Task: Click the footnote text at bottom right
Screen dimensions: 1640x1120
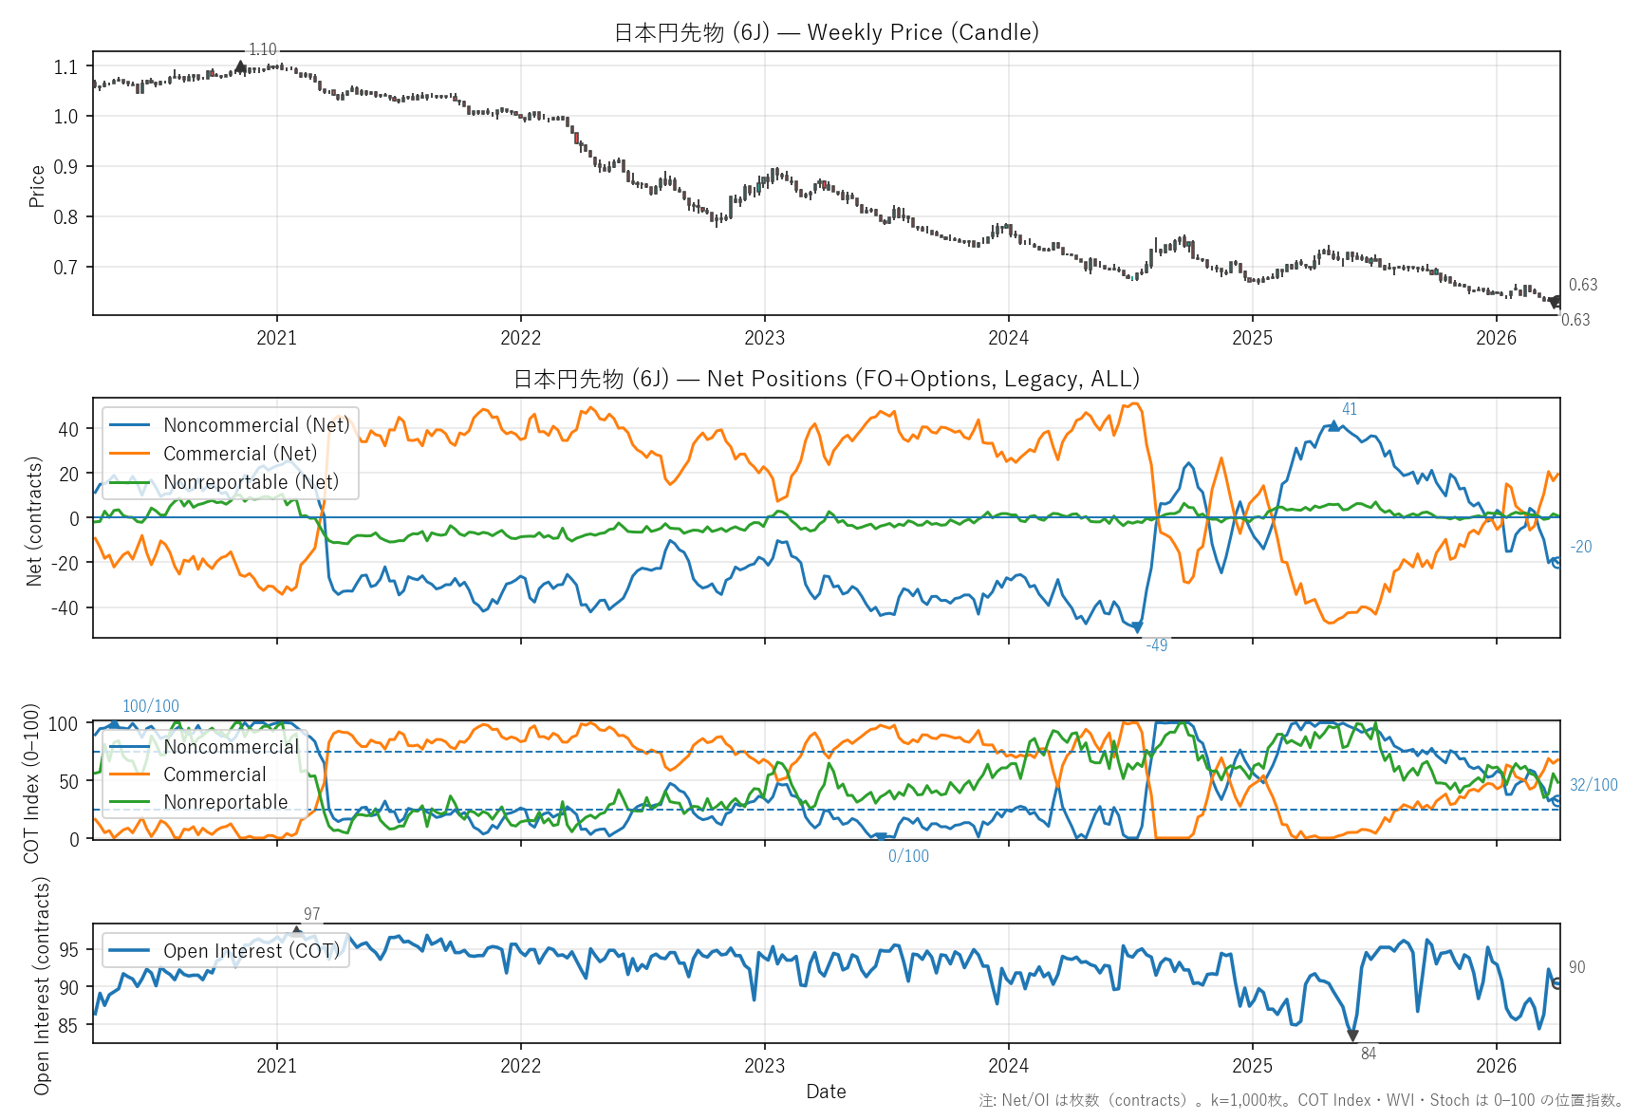Action: pyautogui.click(x=1301, y=1101)
